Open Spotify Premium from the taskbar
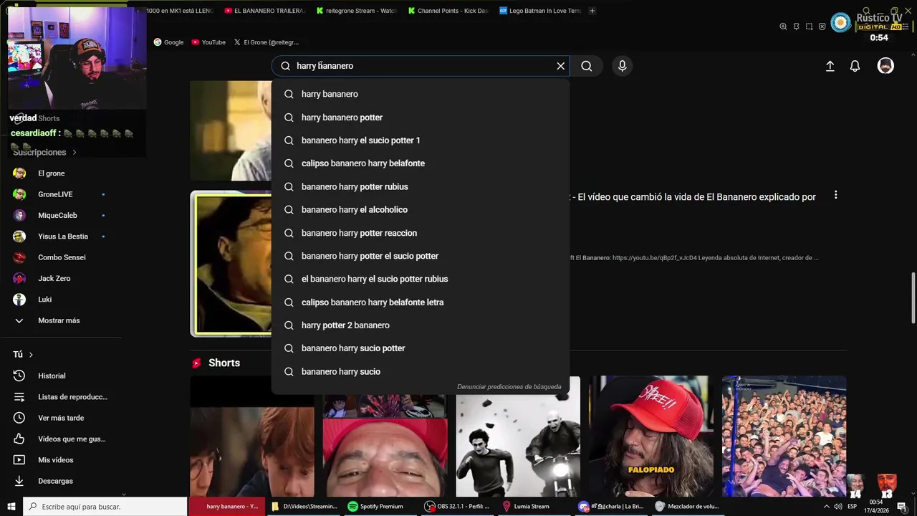This screenshot has height=516, width=917. [375, 507]
